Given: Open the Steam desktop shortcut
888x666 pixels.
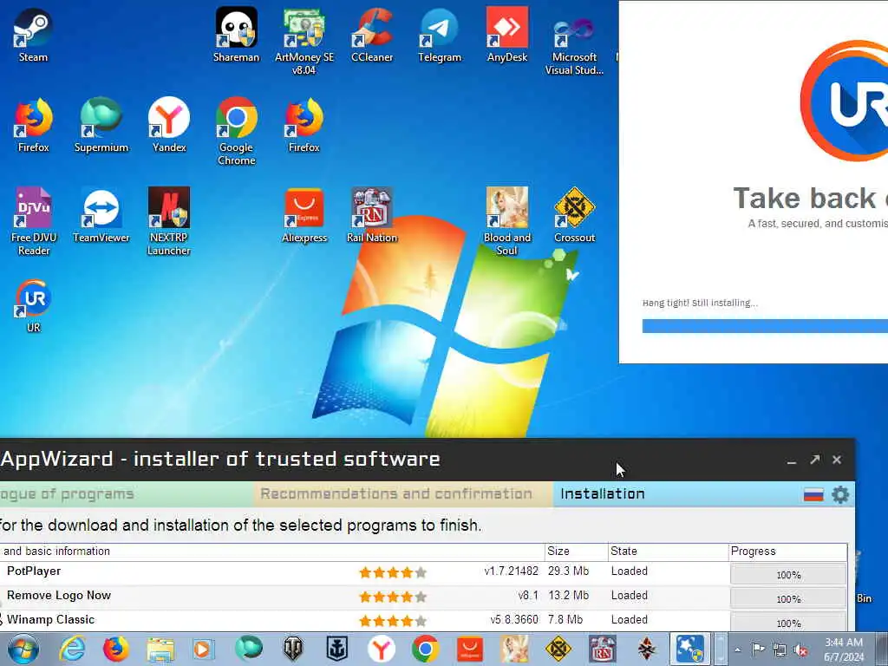Looking at the screenshot, I should tap(33, 35).
